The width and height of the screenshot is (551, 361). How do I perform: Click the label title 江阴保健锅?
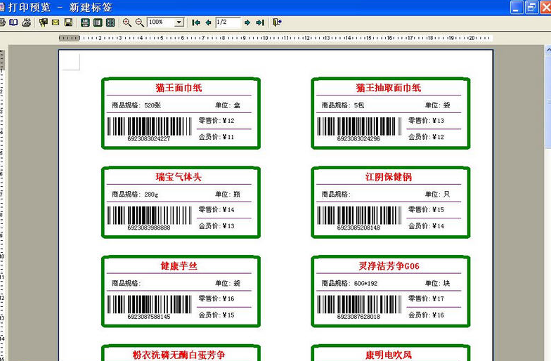(388, 177)
